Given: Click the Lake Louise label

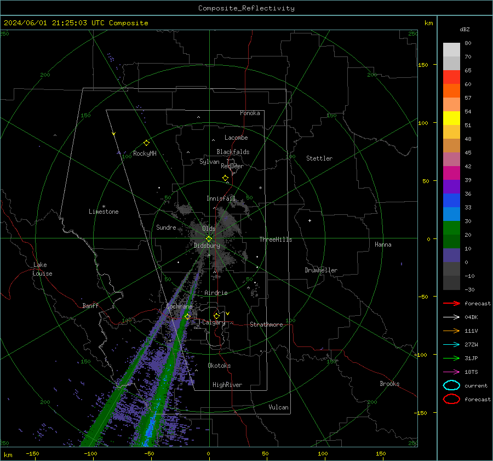Looking at the screenshot, I should tap(42, 269).
